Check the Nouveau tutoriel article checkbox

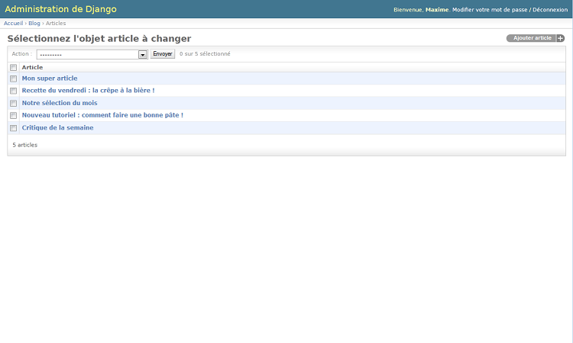[x=13, y=115]
